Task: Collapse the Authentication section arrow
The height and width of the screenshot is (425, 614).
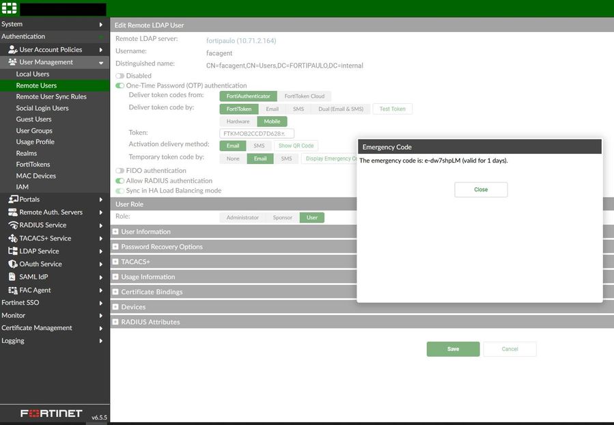Action: click(101, 36)
